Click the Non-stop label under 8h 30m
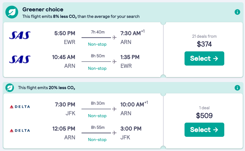The image size is (245, 151). click(x=97, y=116)
